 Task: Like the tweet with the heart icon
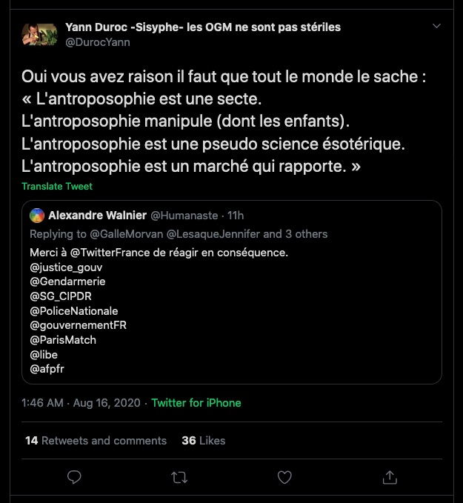[x=284, y=478]
